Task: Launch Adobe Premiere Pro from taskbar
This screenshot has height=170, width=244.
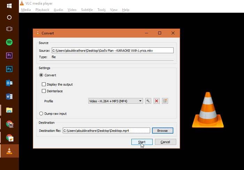Action: (x=9, y=56)
